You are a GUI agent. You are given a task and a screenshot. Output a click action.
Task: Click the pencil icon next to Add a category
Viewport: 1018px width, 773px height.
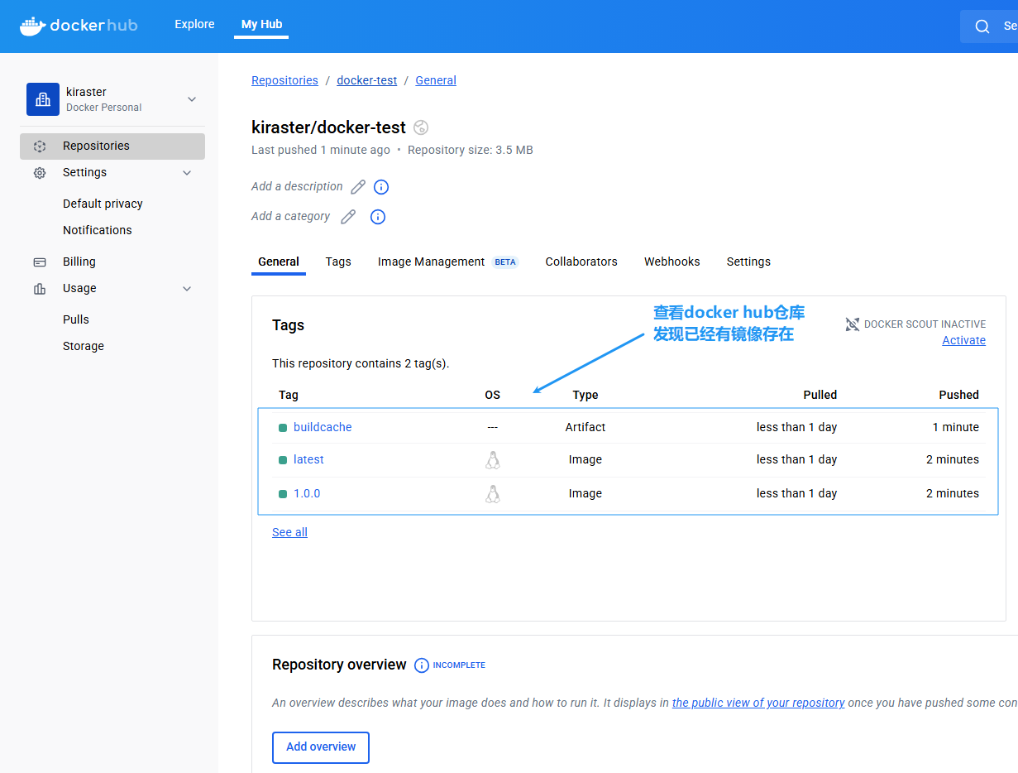coord(348,217)
